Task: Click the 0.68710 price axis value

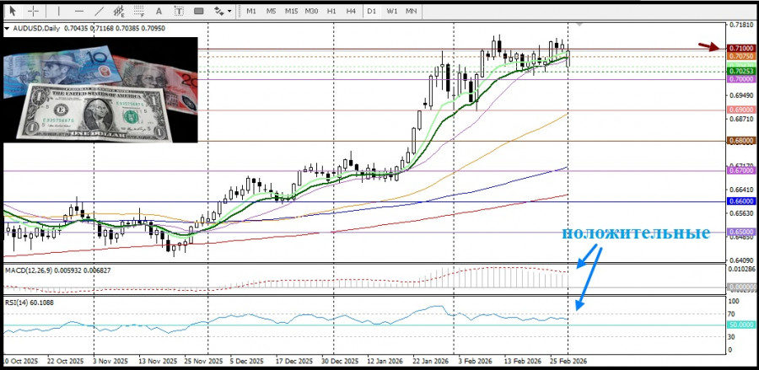Action: [741, 119]
